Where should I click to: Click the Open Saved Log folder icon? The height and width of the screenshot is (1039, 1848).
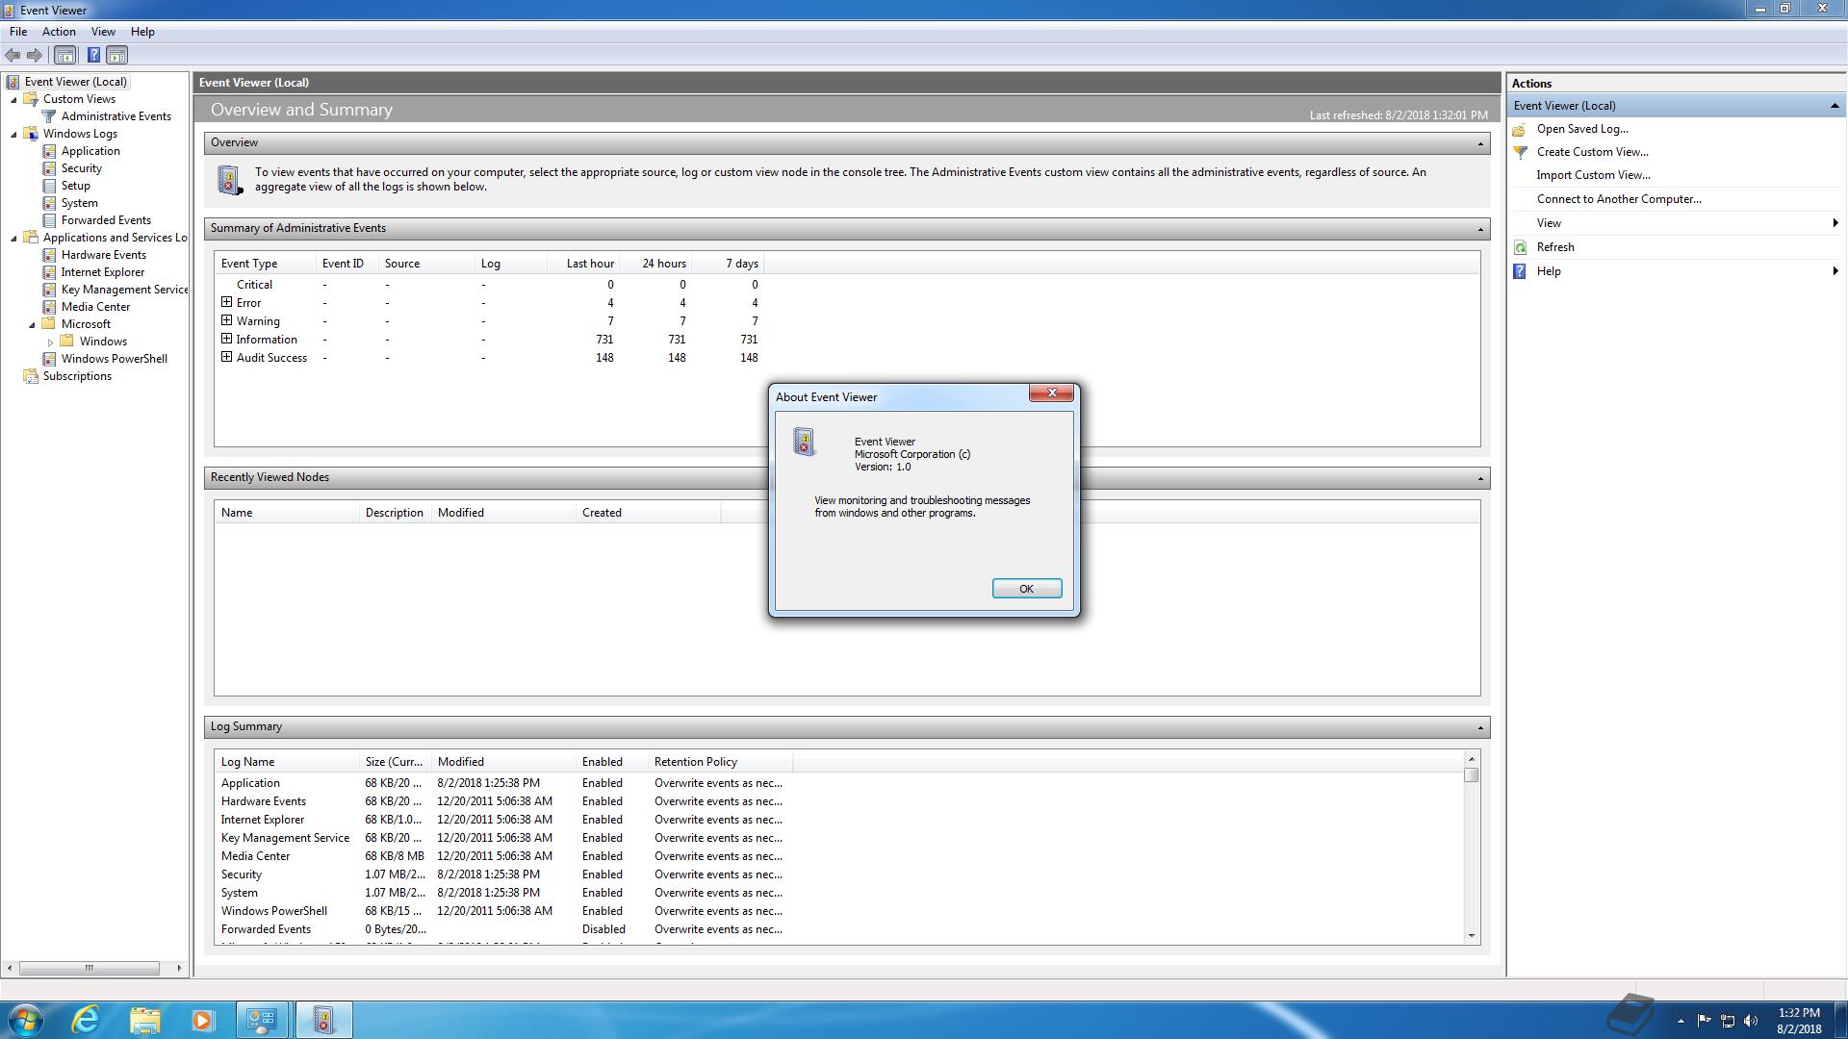(x=1520, y=129)
